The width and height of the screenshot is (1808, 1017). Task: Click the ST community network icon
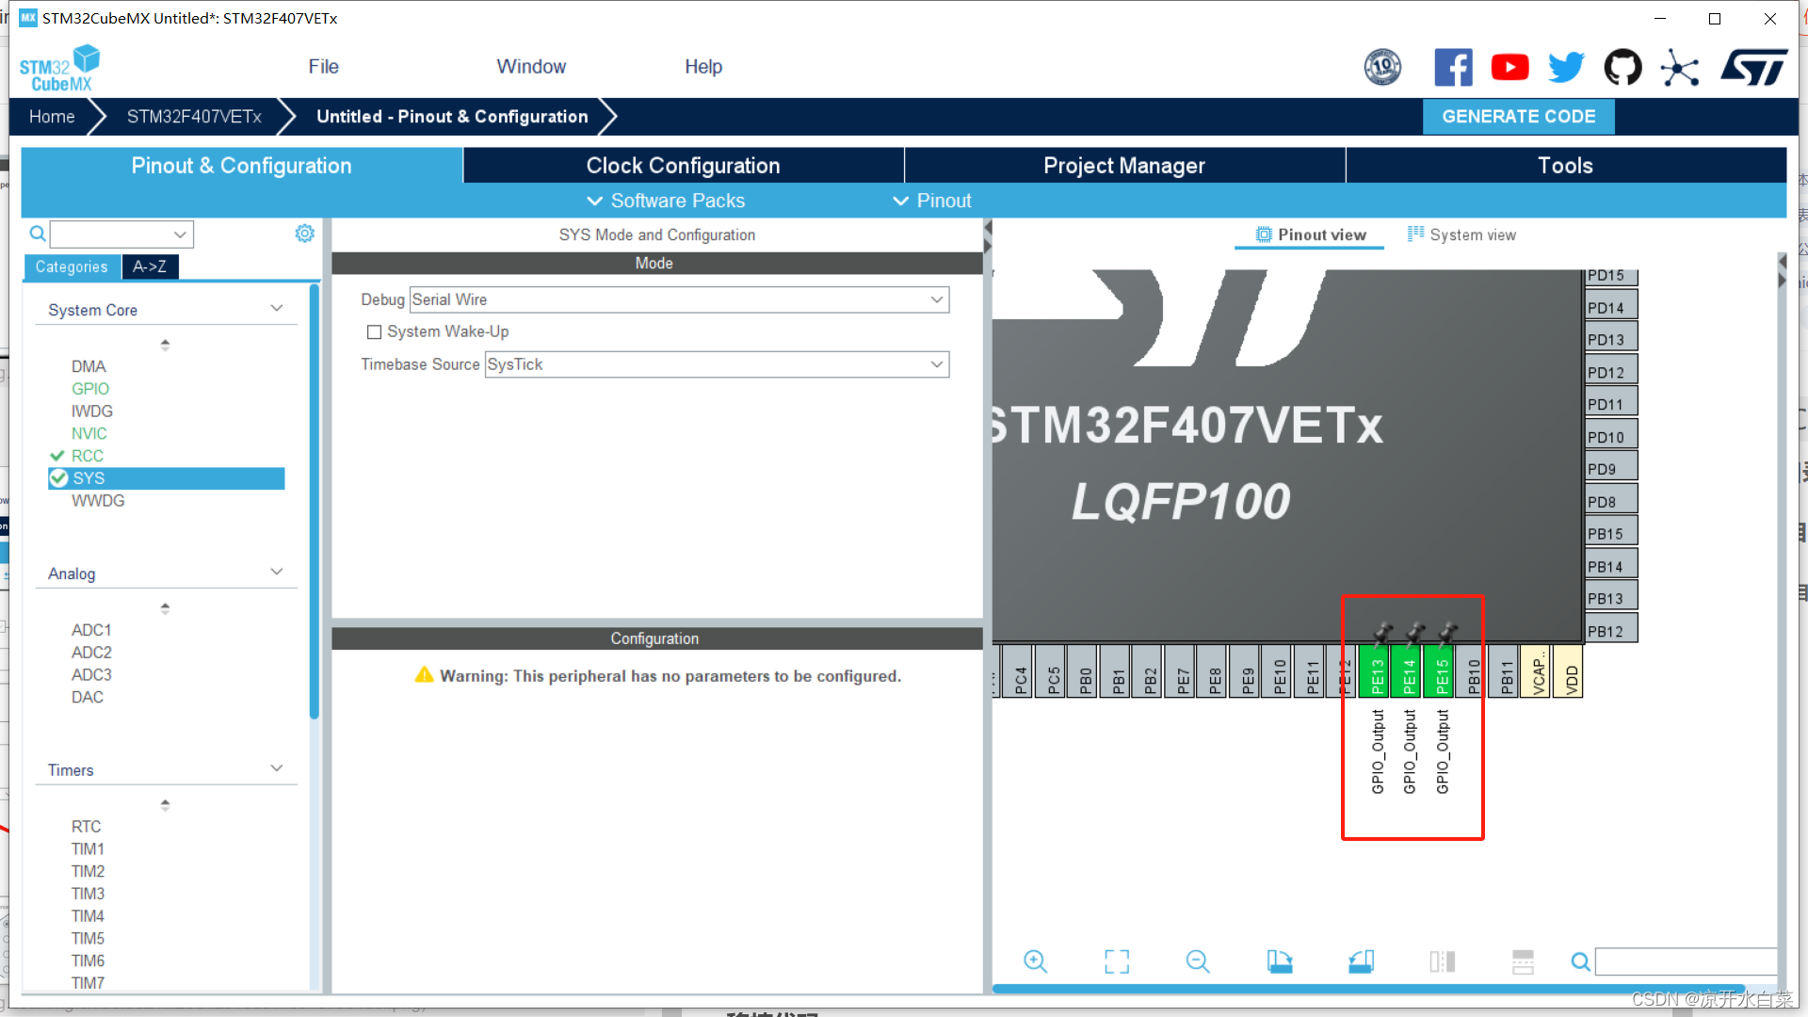1679,67
